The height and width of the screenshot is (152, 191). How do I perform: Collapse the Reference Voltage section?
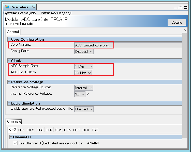point(9,82)
